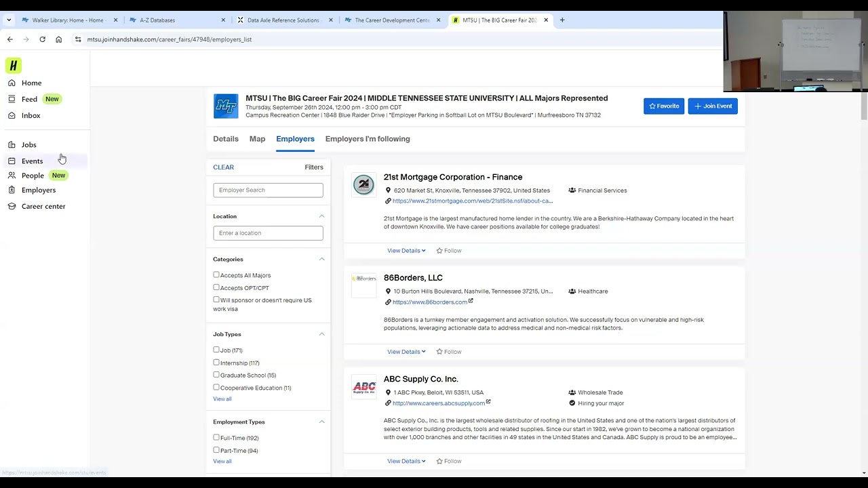Clear all filters with CLEAR link
868x488 pixels.
click(223, 167)
